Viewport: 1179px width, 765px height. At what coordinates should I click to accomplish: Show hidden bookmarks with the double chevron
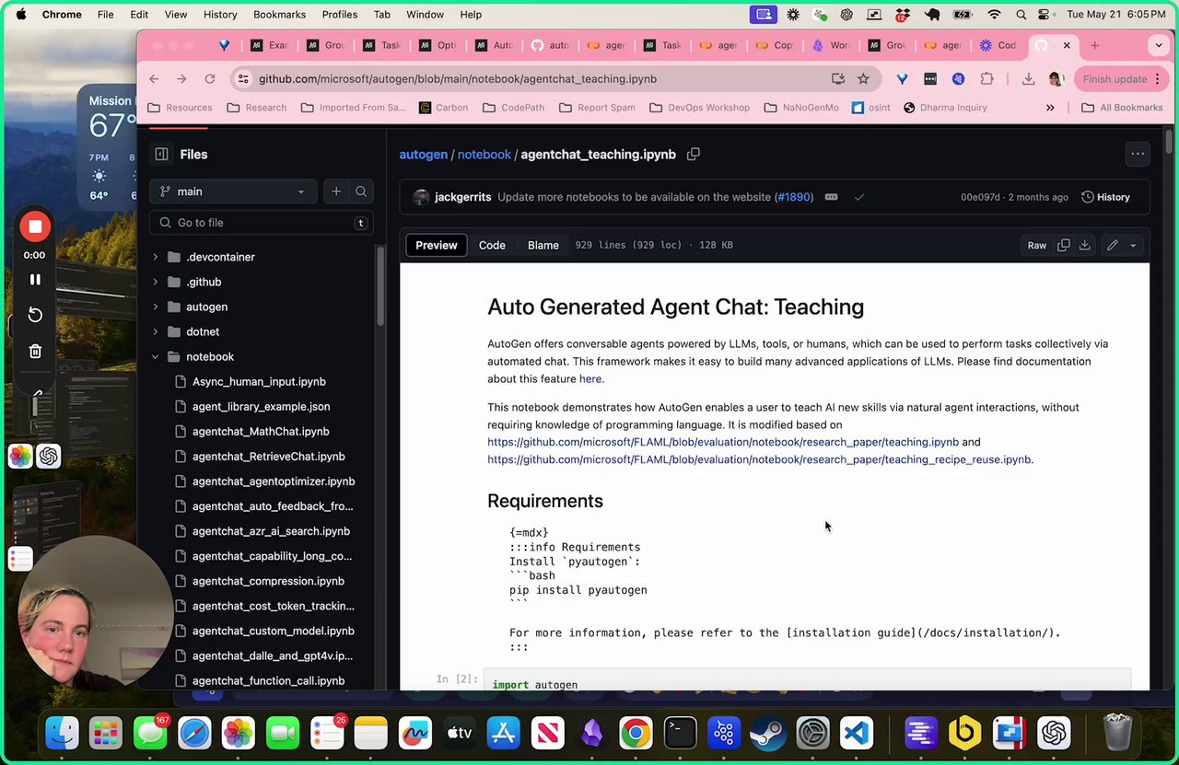(x=1050, y=108)
